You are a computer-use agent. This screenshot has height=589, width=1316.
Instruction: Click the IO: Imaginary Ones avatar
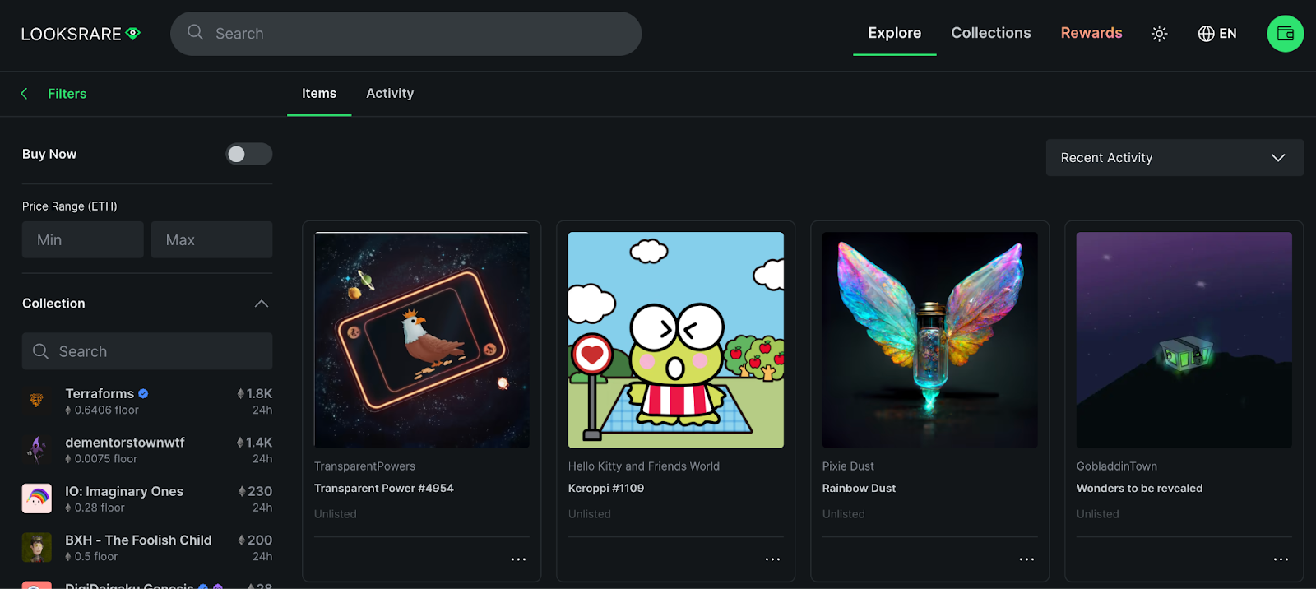[x=36, y=499]
